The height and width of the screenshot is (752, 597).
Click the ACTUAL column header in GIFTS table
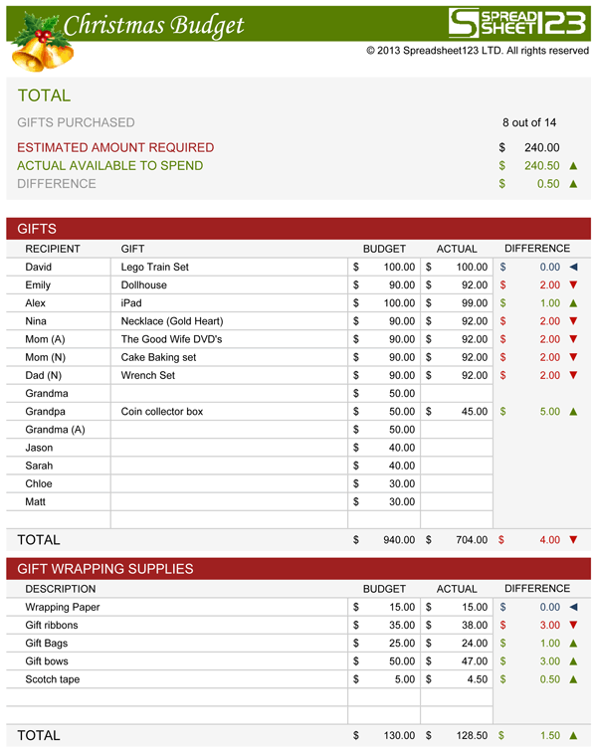pyautogui.click(x=457, y=249)
